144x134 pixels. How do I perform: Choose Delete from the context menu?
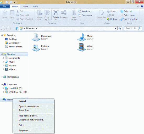[34, 125]
